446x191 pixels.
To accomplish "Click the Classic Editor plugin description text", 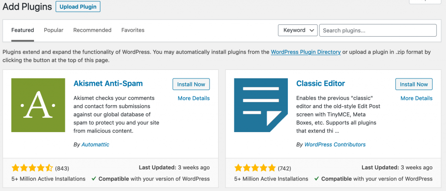I will click(x=338, y=115).
